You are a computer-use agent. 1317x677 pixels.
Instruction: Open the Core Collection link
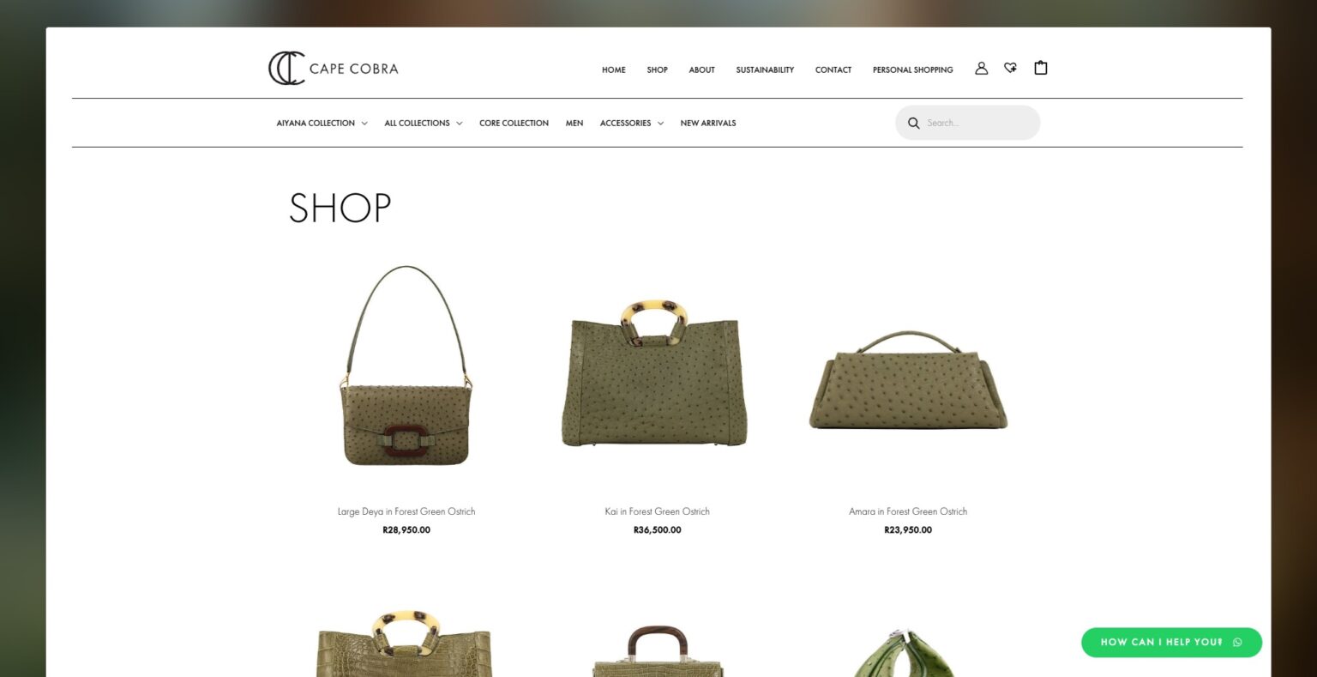[x=514, y=123]
